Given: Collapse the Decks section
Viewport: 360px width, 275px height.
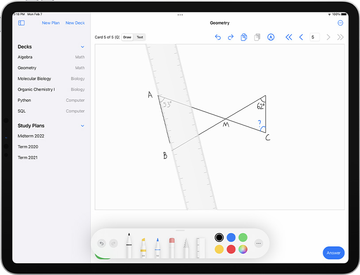Looking at the screenshot, I should pyautogui.click(x=82, y=47).
